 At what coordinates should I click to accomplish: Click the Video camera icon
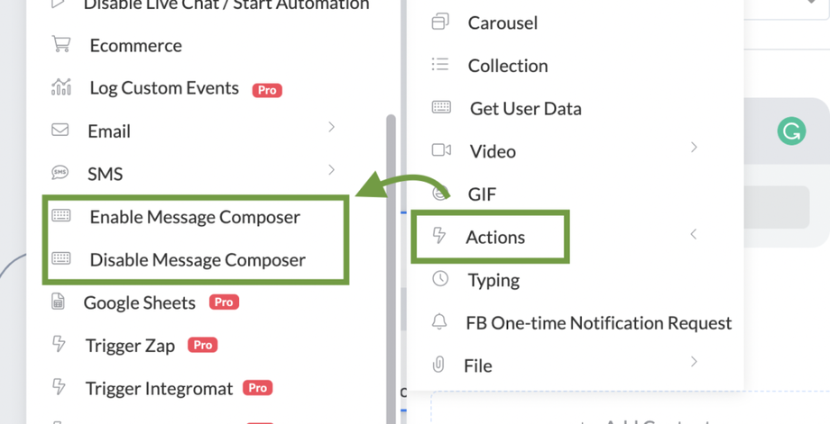(441, 150)
